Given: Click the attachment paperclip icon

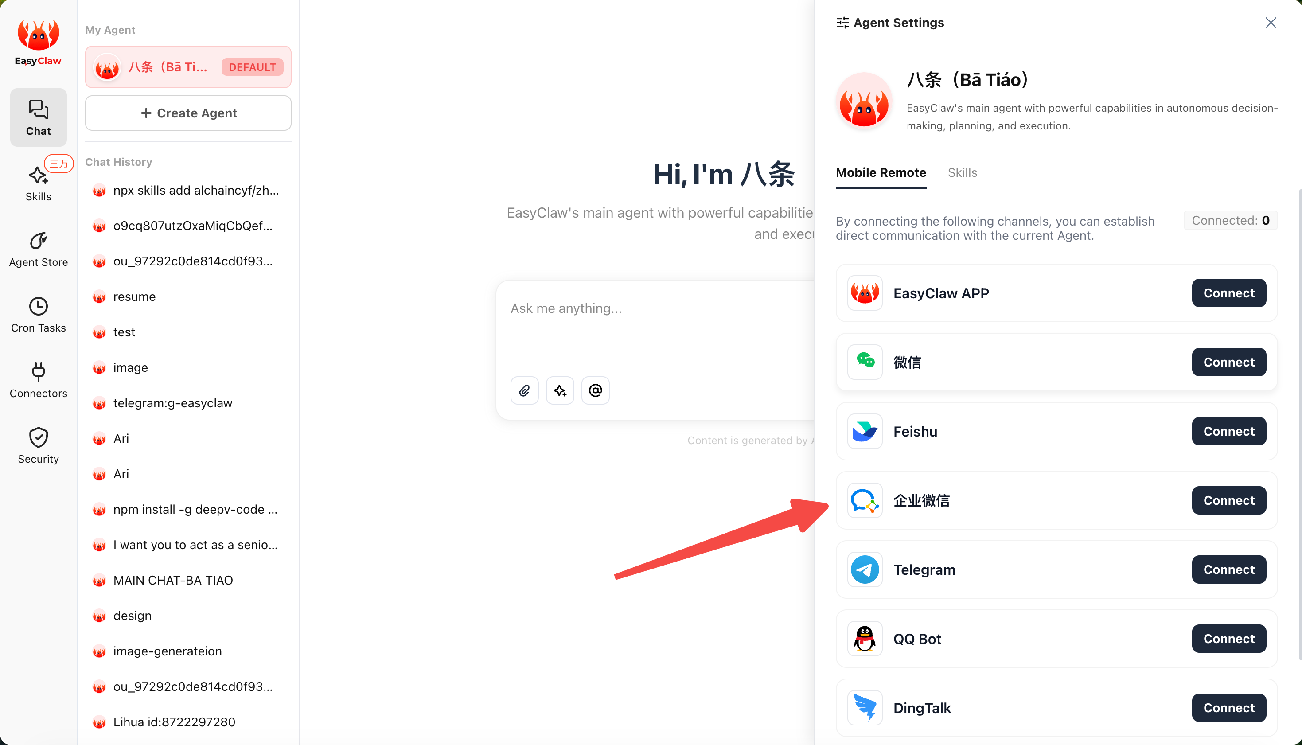Looking at the screenshot, I should point(524,391).
